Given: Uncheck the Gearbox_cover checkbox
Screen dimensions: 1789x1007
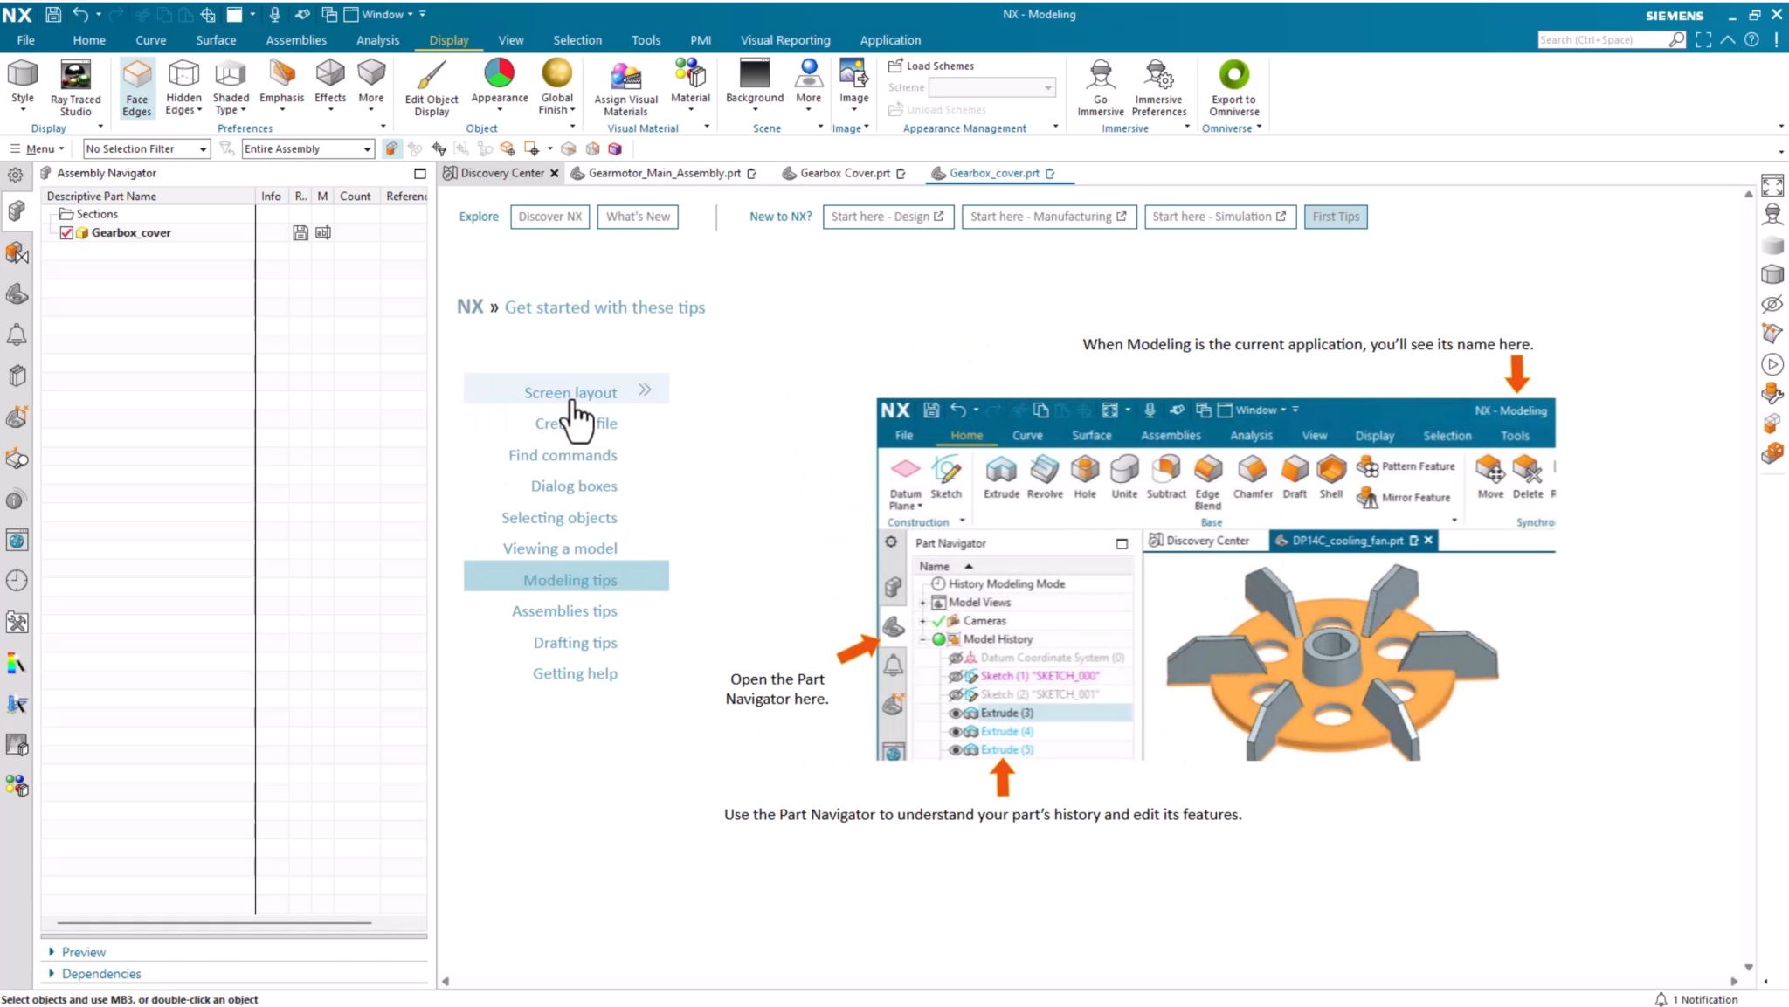Looking at the screenshot, I should (66, 232).
